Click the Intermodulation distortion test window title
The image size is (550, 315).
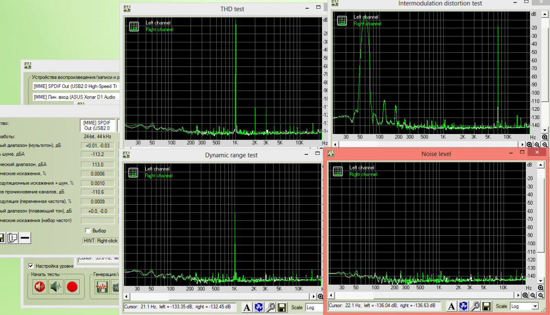pyautogui.click(x=440, y=3)
